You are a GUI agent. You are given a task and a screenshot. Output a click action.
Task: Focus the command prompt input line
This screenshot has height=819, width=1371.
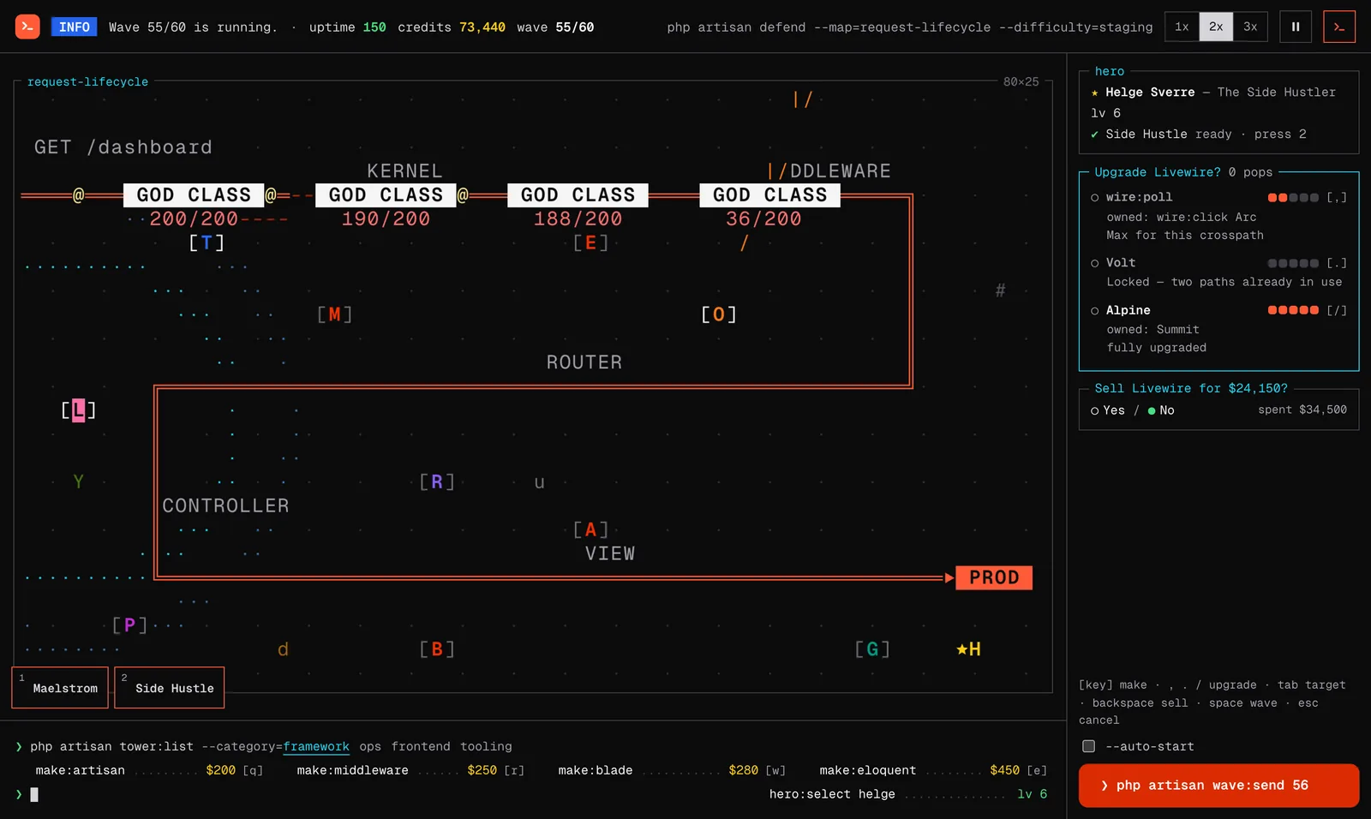point(386,794)
